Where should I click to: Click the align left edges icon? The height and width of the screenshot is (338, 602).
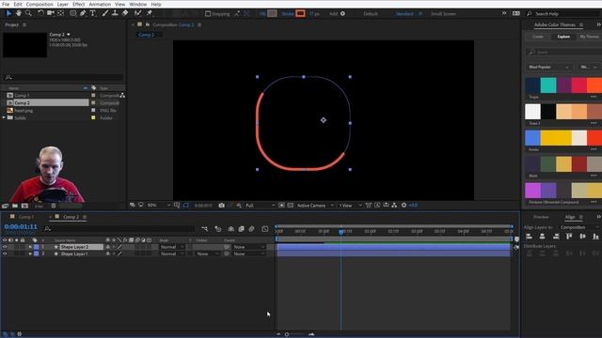tap(529, 237)
